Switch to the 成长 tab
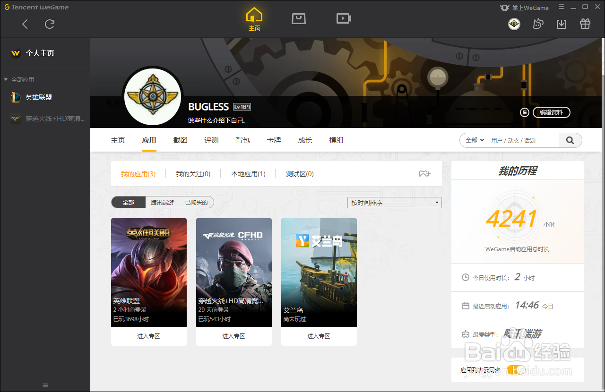Image resolution: width=605 pixels, height=392 pixels. coord(305,140)
